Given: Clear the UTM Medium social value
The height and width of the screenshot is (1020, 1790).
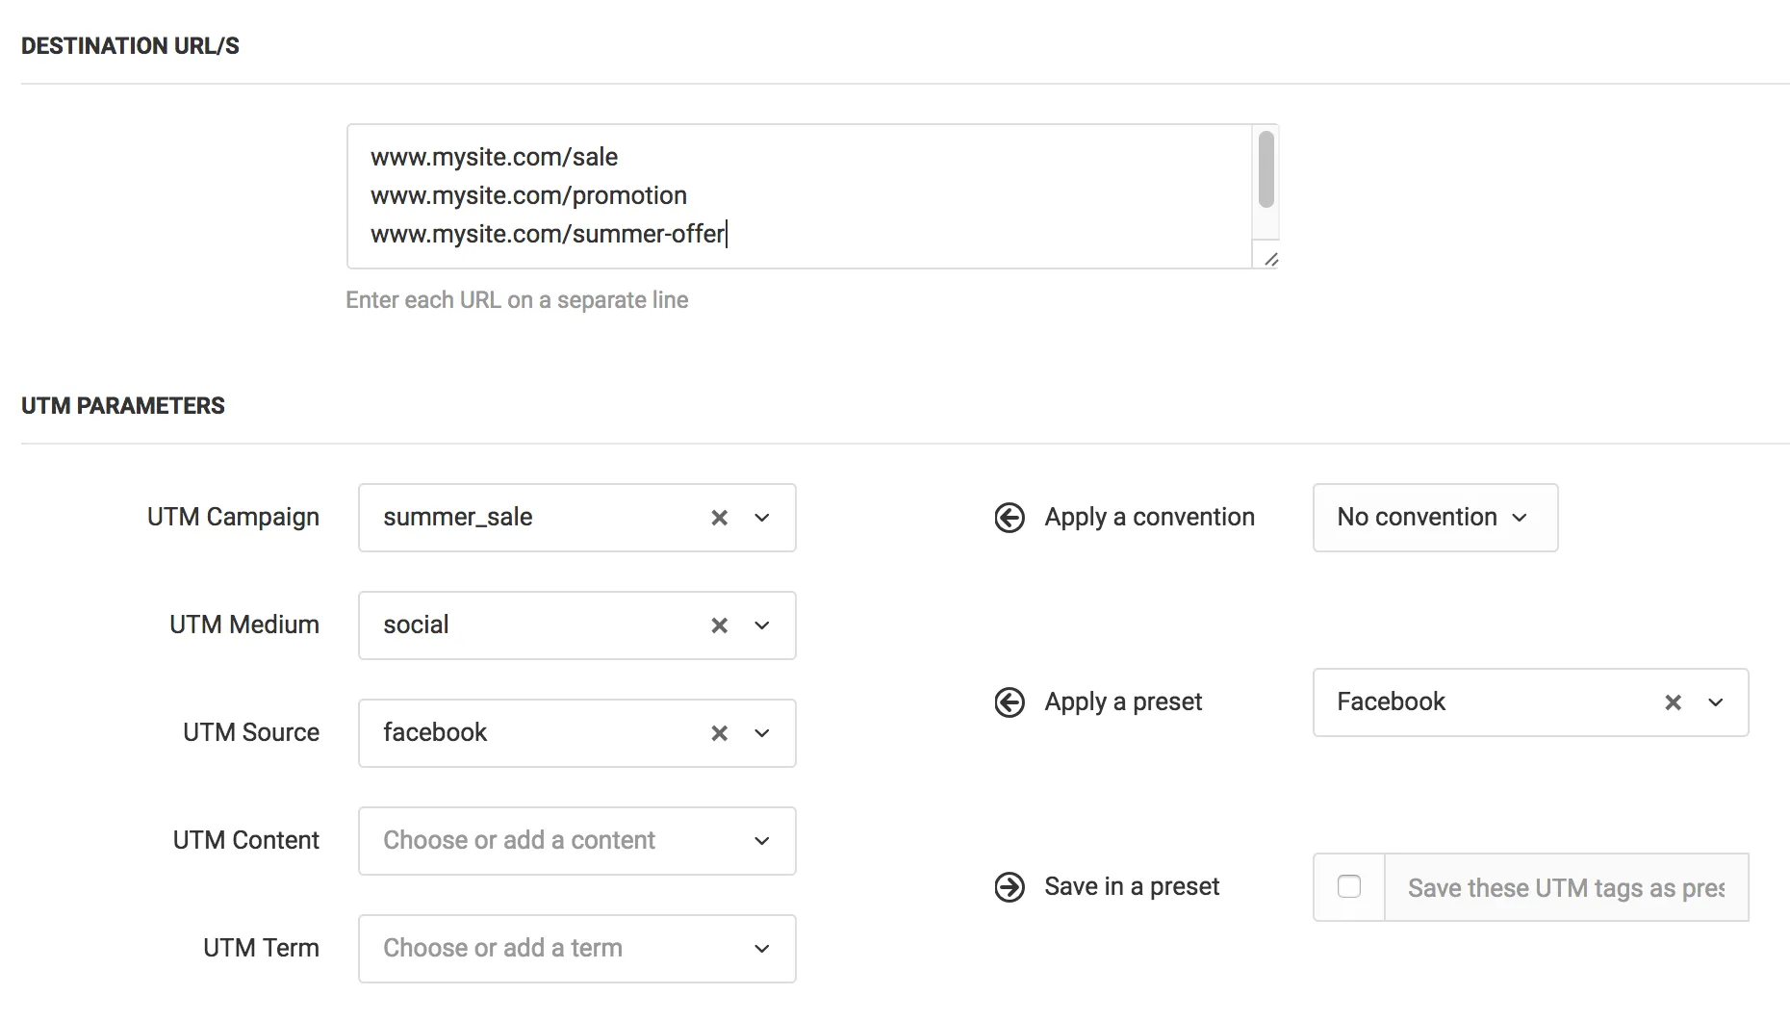Looking at the screenshot, I should click(719, 625).
